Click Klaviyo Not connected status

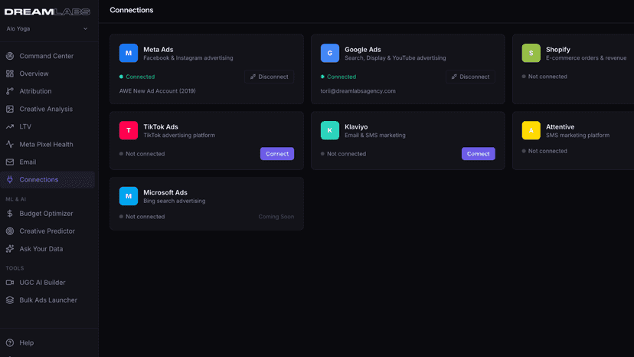[343, 154]
